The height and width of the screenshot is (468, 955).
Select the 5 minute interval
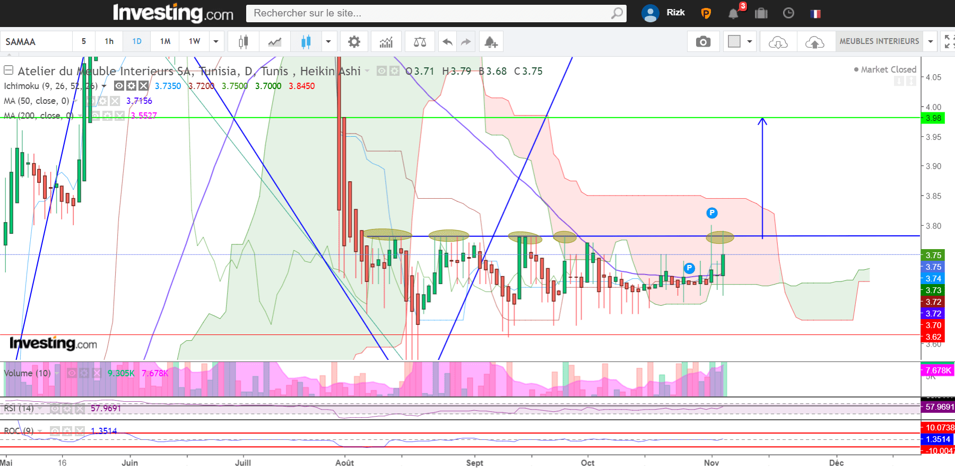(x=84, y=41)
